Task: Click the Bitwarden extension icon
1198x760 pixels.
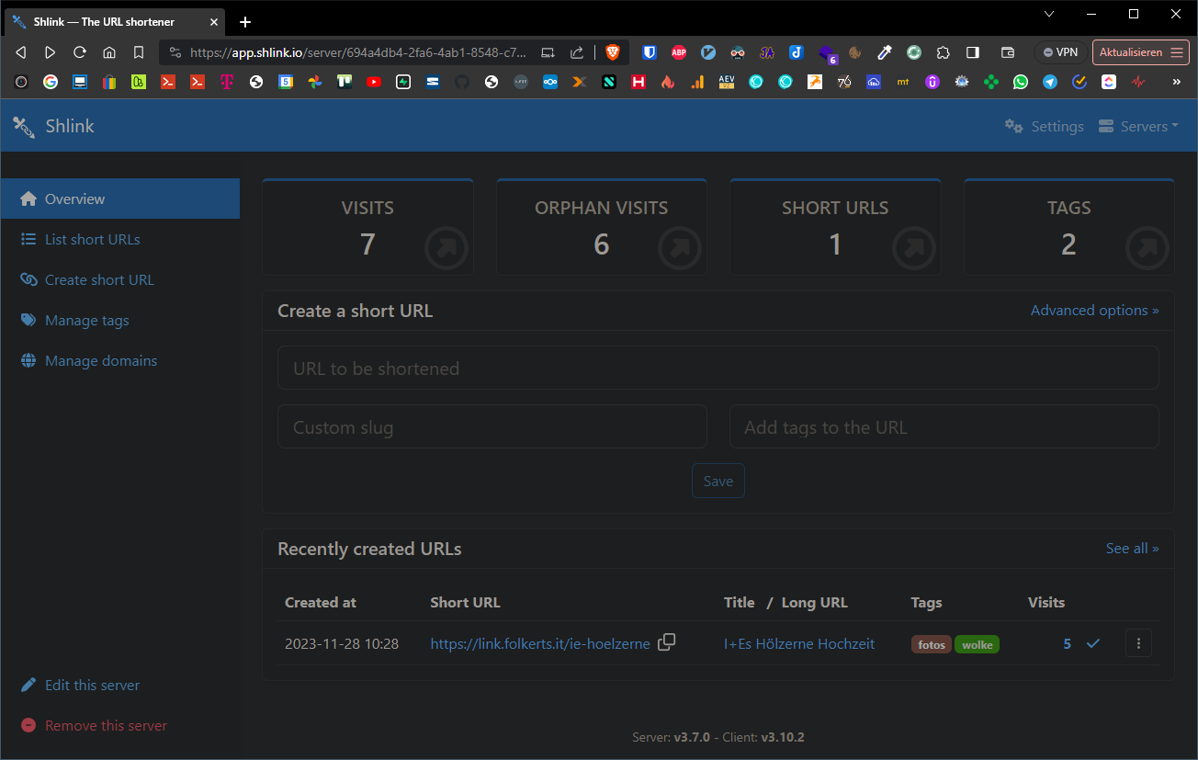Action: [650, 52]
